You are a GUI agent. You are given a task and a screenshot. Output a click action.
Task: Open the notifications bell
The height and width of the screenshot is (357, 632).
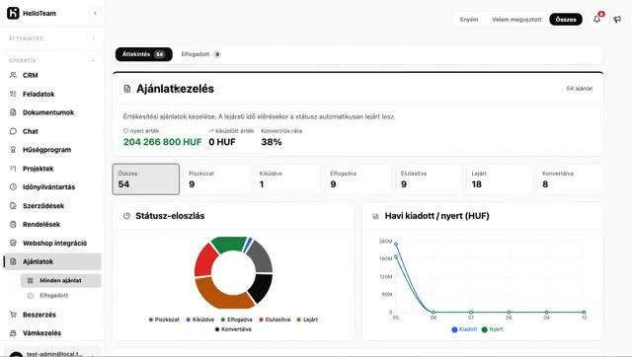click(596, 20)
